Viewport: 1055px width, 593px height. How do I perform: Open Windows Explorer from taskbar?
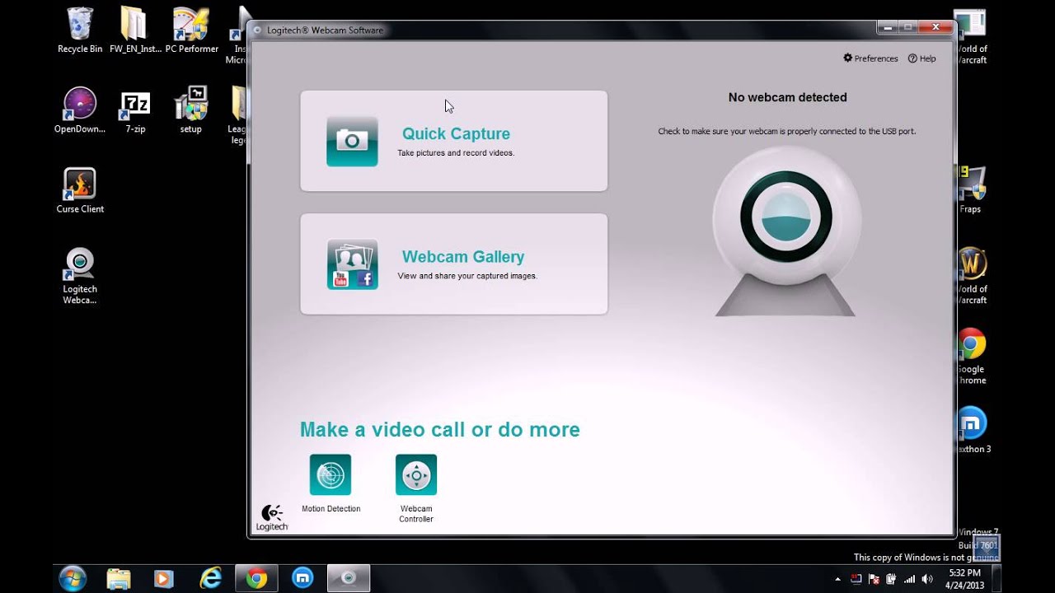click(119, 578)
